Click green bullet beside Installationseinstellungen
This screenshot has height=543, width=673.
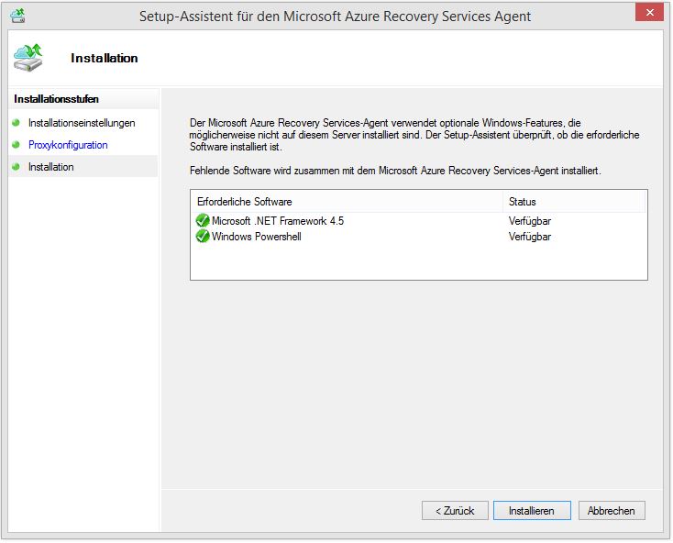pyautogui.click(x=17, y=123)
